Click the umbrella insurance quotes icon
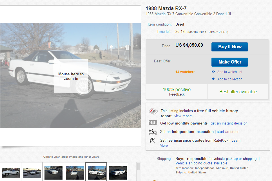 coord(153,141)
